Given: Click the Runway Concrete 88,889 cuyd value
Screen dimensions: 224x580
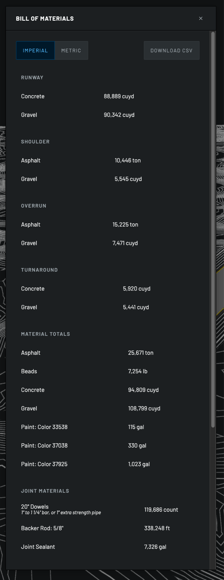Looking at the screenshot, I should [119, 96].
